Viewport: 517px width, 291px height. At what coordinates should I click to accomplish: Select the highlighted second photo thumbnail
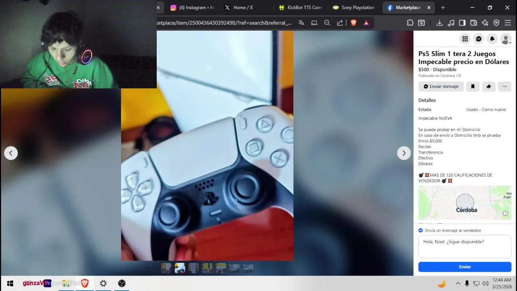[x=180, y=268]
